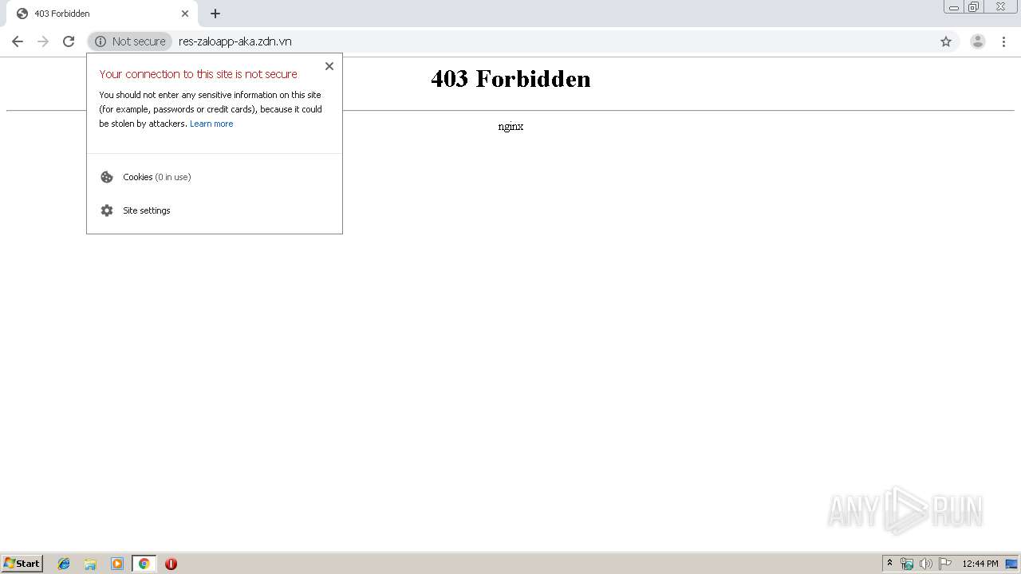This screenshot has width=1021, height=574.
Task: Select the 403 Forbidden tab
Action: tap(101, 14)
